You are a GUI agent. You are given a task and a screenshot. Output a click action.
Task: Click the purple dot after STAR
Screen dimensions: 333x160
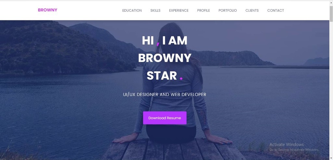(181, 79)
